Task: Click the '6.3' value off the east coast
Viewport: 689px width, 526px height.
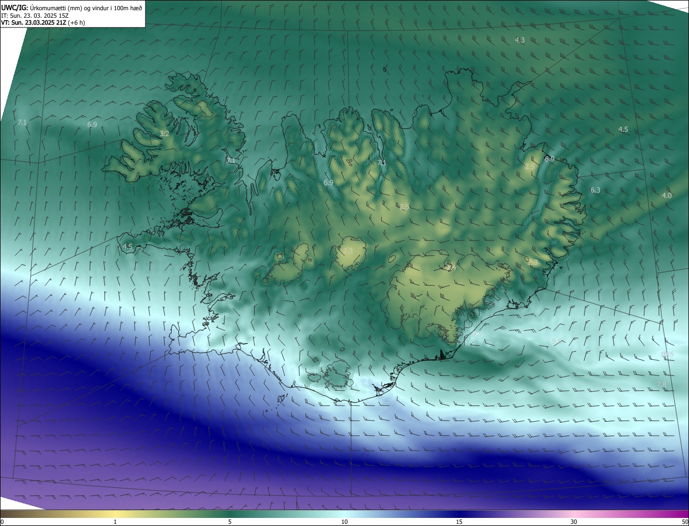Action: (595, 190)
